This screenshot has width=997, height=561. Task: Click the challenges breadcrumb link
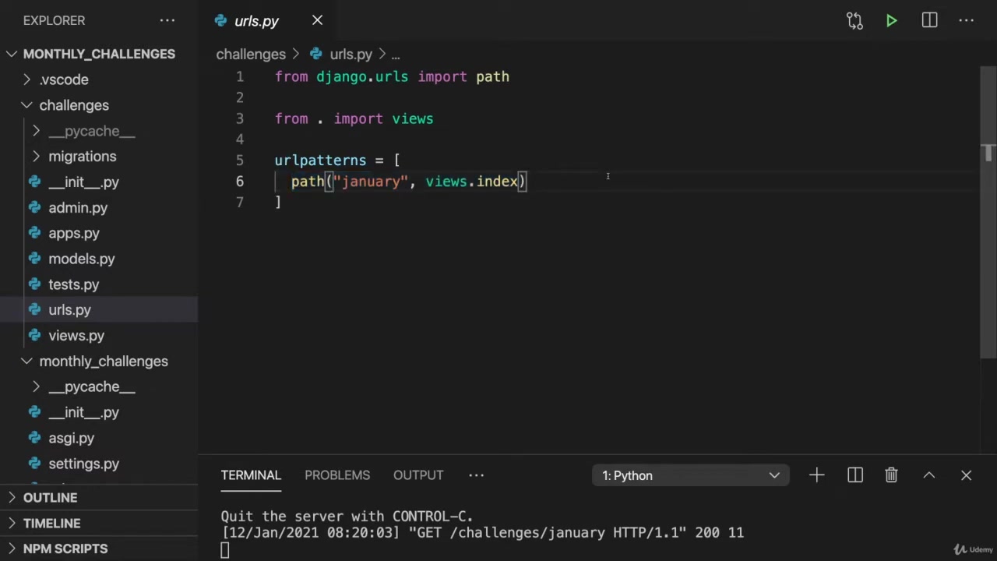(x=251, y=55)
